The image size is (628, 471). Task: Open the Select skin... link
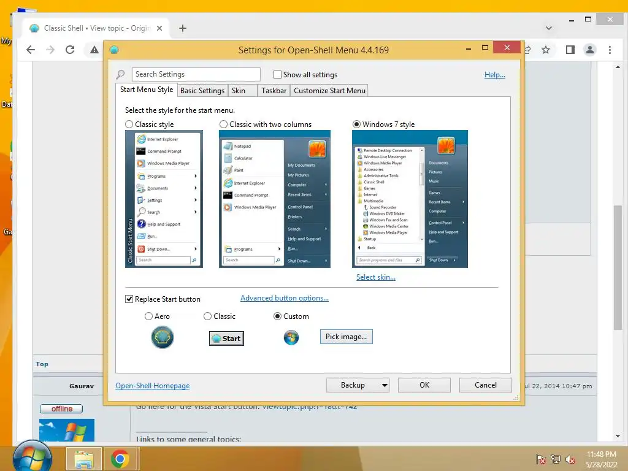click(x=376, y=277)
